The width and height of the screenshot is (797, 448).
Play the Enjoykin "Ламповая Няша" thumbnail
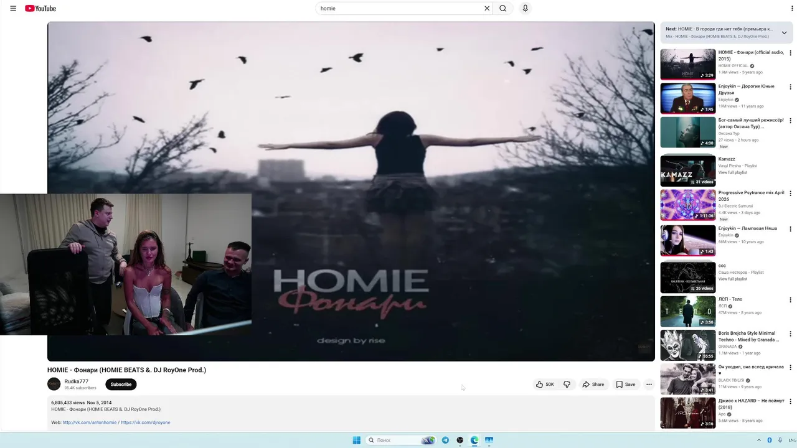688,240
